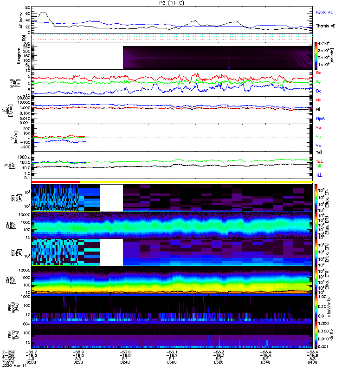The image size is (348, 372).
Task: Click the green By legend label
Action: coord(318,82)
